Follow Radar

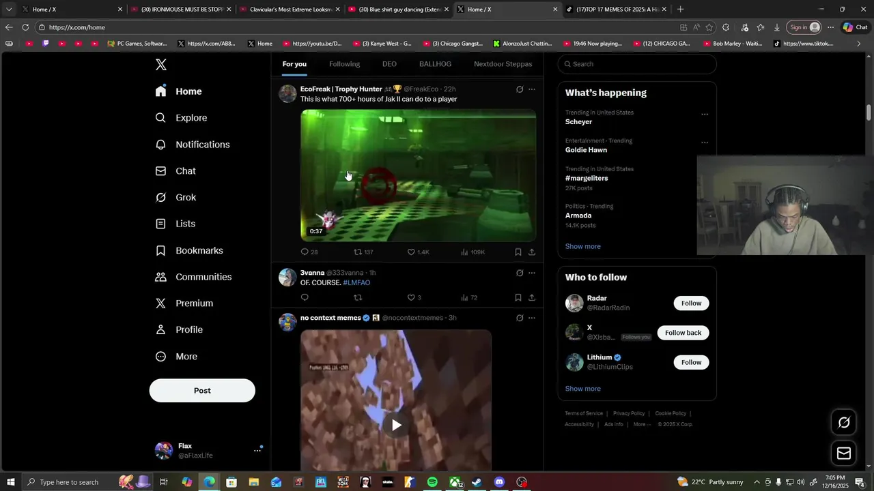coord(691,303)
